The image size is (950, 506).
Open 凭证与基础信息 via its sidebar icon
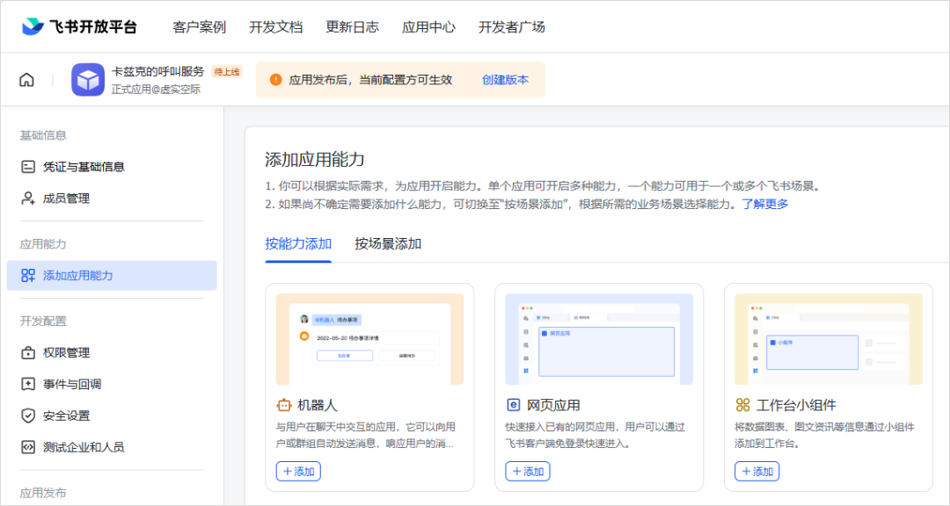pyautogui.click(x=28, y=167)
